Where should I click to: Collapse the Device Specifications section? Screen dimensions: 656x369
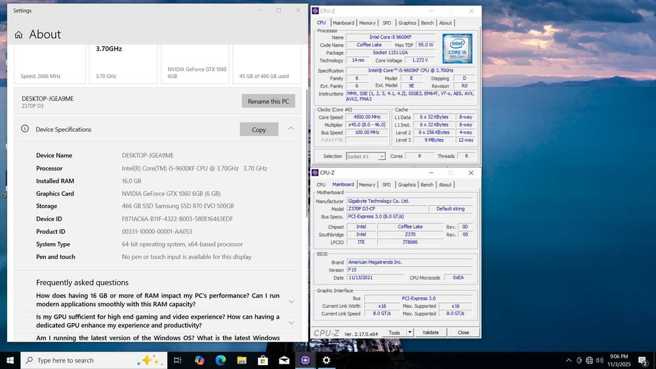click(291, 128)
